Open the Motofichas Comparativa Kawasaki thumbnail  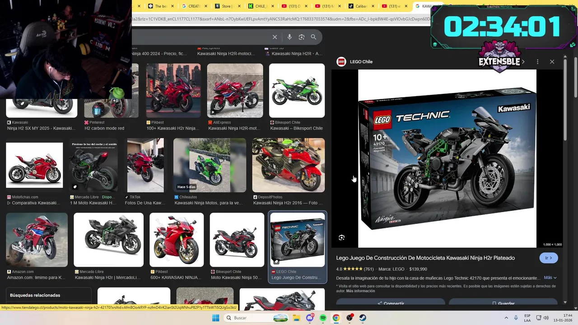pyautogui.click(x=34, y=165)
